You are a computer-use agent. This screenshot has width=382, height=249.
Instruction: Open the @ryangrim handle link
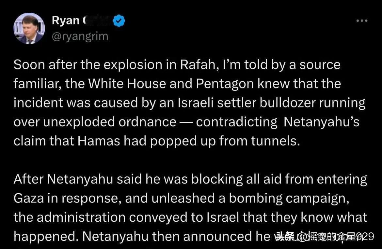[80, 36]
